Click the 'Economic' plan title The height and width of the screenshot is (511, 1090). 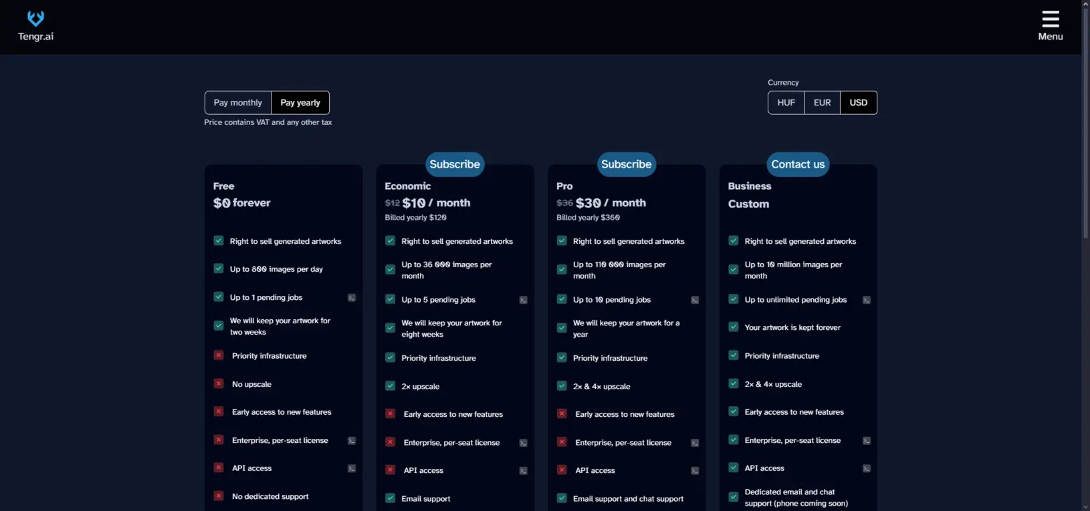click(x=408, y=186)
